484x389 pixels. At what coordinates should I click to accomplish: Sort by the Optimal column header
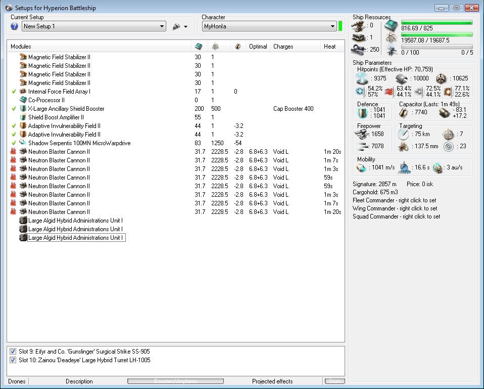click(x=258, y=47)
